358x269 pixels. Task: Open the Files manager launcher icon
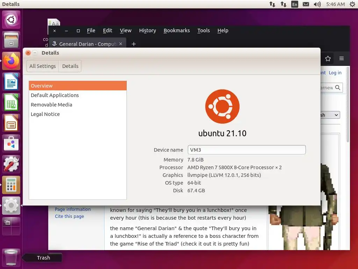pyautogui.click(x=11, y=40)
